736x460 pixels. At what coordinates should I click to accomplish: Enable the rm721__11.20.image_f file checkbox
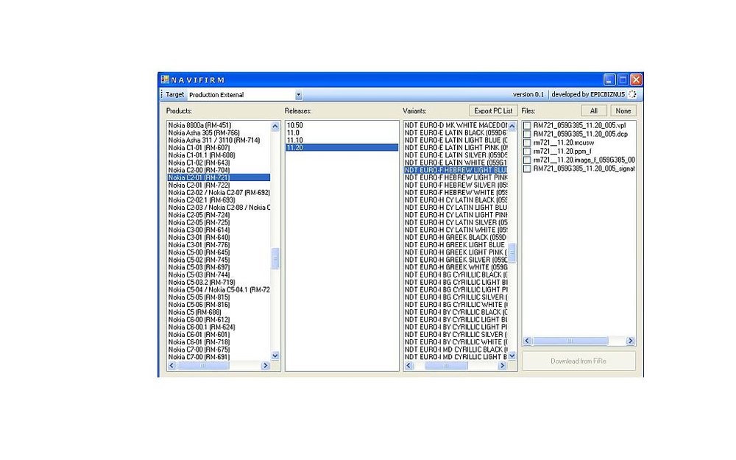coord(527,160)
